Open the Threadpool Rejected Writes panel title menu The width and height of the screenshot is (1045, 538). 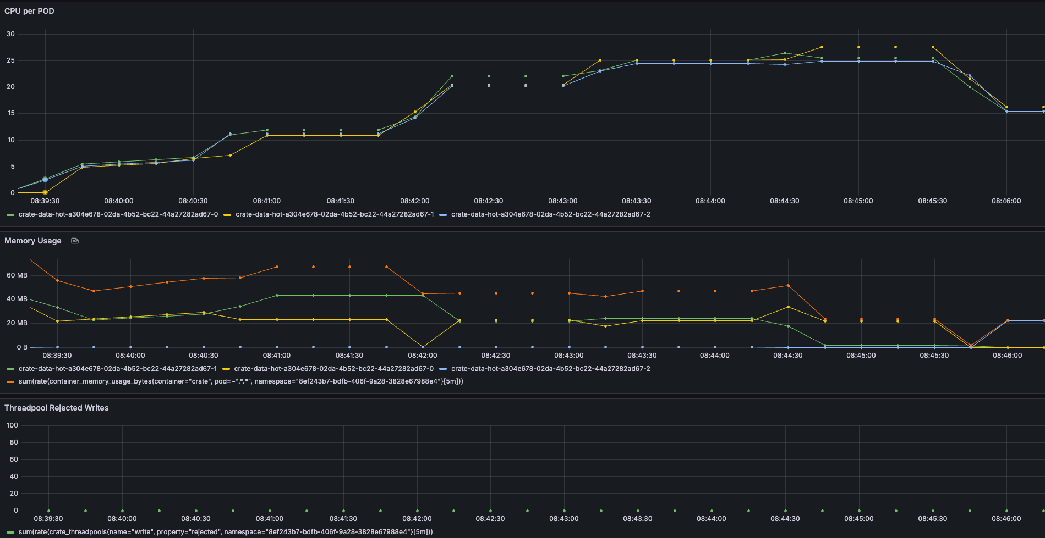click(56, 408)
